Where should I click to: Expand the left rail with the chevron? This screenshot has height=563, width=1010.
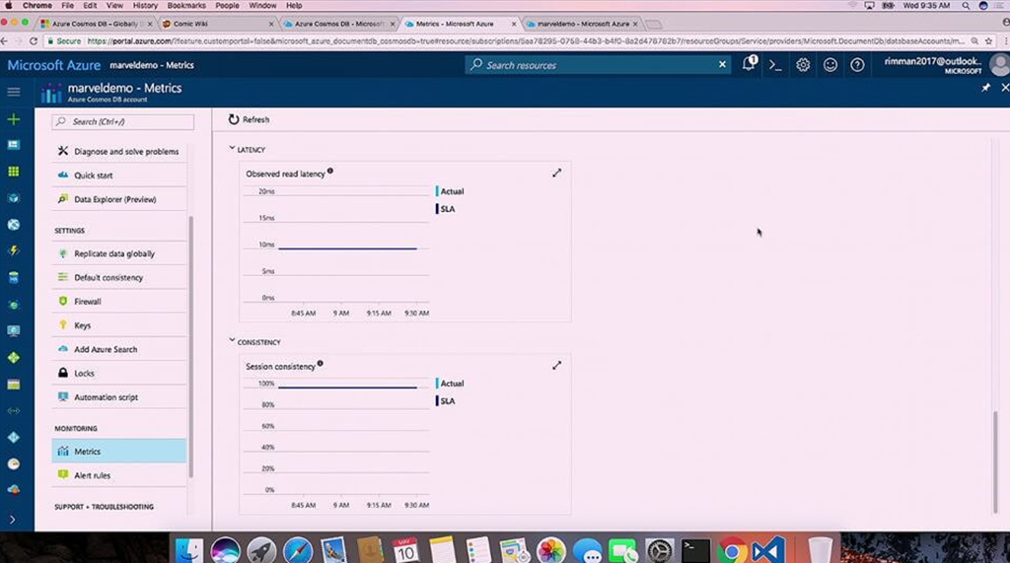(13, 520)
